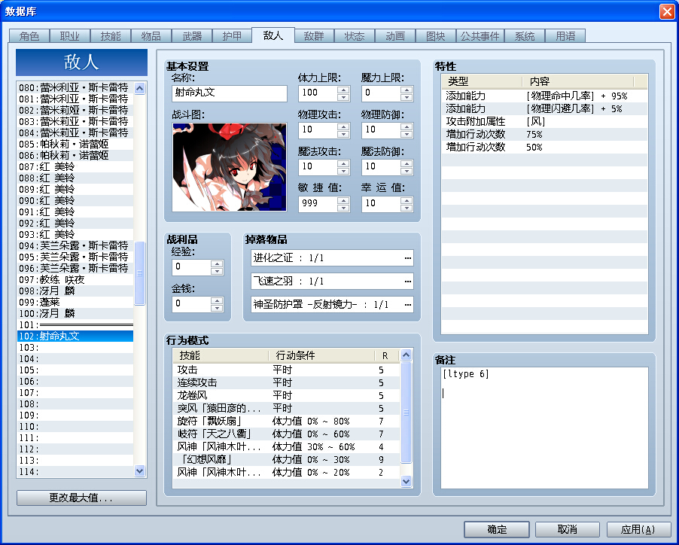Decrease the 幸运值 spinner down arrow
Viewport: 679px width, 545px height.
(x=406, y=207)
